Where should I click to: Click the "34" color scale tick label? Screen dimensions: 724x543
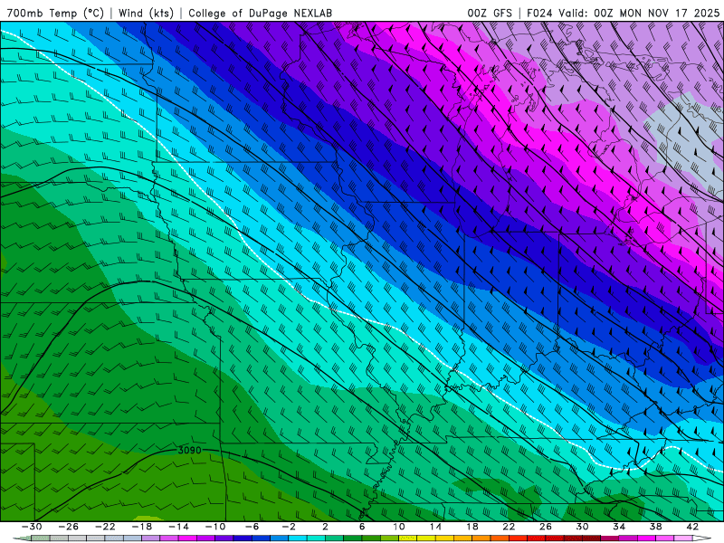(x=619, y=527)
